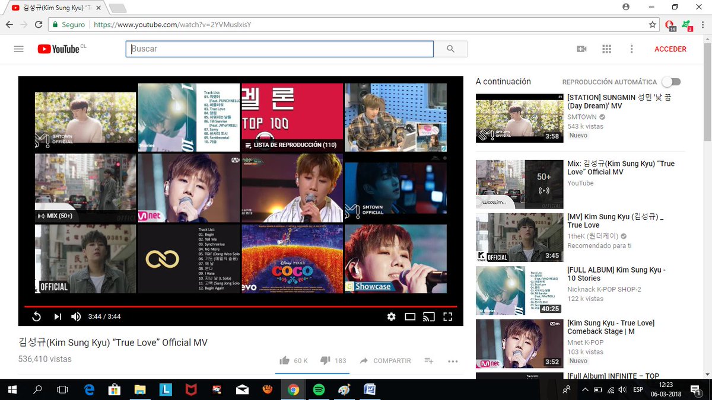
Task: Select the Coco end-screen suggestion
Action: click(292, 258)
